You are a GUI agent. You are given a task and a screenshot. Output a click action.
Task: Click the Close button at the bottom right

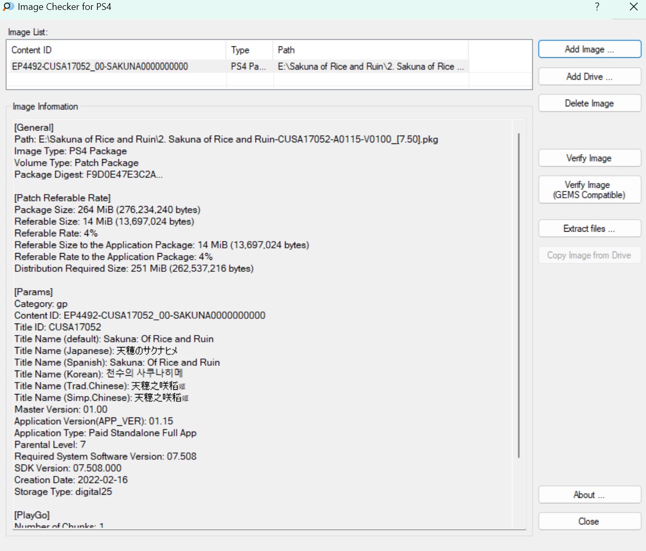pos(589,521)
